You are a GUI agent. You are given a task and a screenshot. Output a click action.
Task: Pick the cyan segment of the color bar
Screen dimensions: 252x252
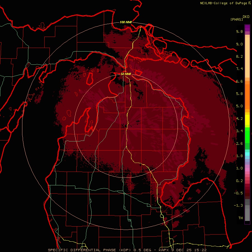[x=247, y=154]
